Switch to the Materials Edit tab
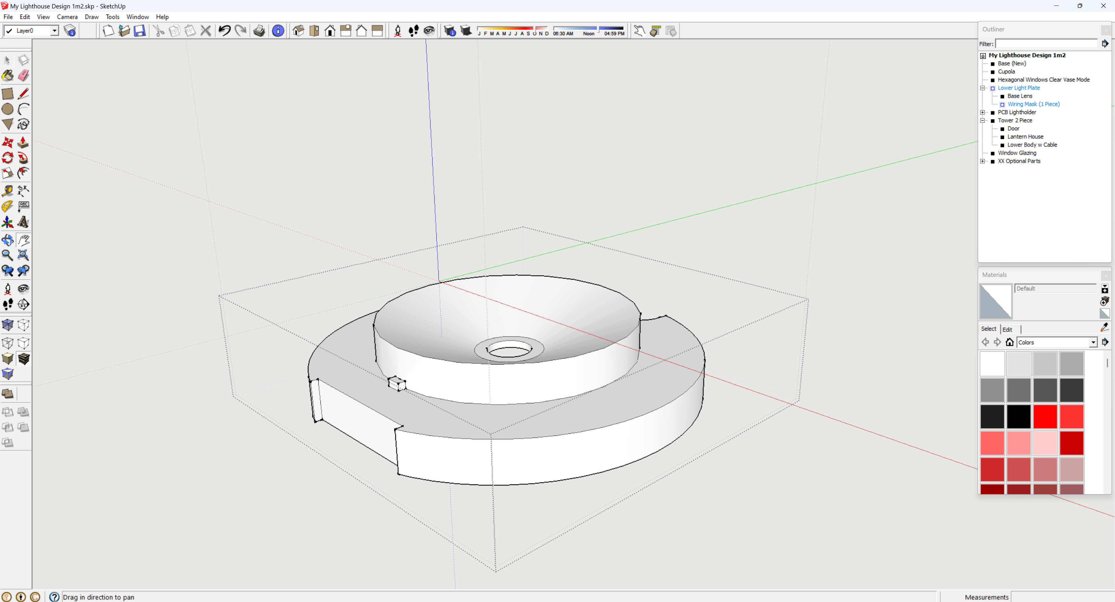This screenshot has width=1115, height=602. [1007, 329]
